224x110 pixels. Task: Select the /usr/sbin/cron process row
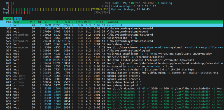(x=111, y=44)
